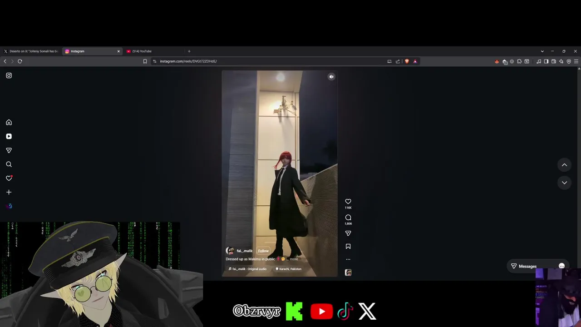
Task: Open 'Karachi, Pakistan' location tag
Action: click(x=288, y=269)
